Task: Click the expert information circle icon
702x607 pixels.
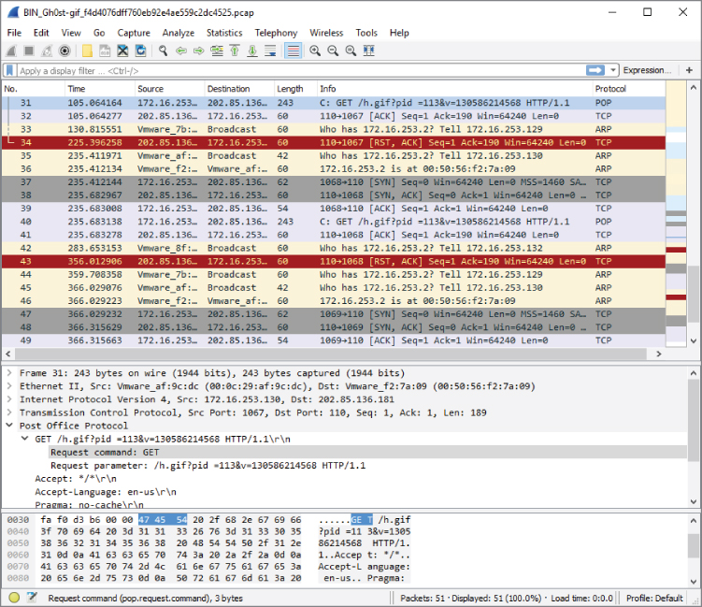Action: (14, 597)
